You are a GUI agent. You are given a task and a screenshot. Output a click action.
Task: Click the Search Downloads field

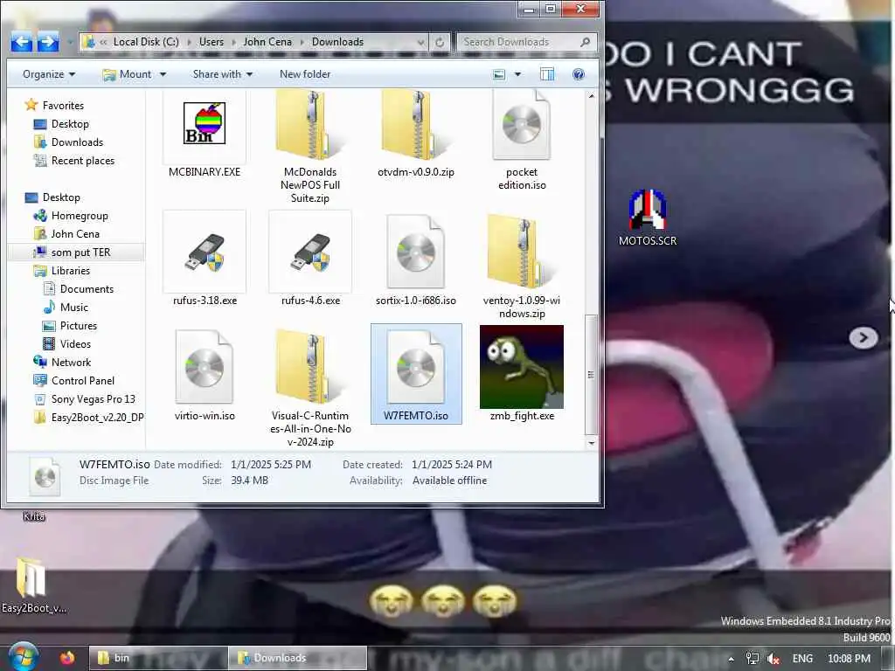coord(526,42)
